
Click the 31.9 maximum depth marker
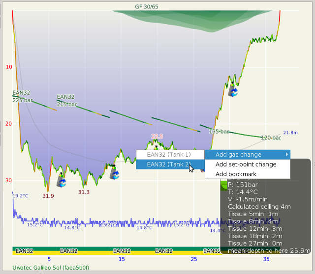(48, 196)
